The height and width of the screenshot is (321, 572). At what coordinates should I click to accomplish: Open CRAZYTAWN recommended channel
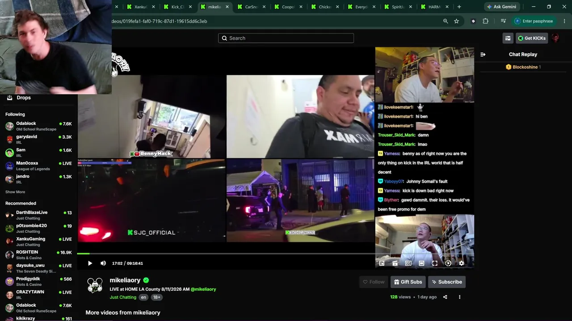(x=39, y=295)
